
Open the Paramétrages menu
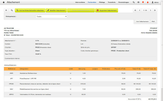pyautogui.click(x=124, y=2)
